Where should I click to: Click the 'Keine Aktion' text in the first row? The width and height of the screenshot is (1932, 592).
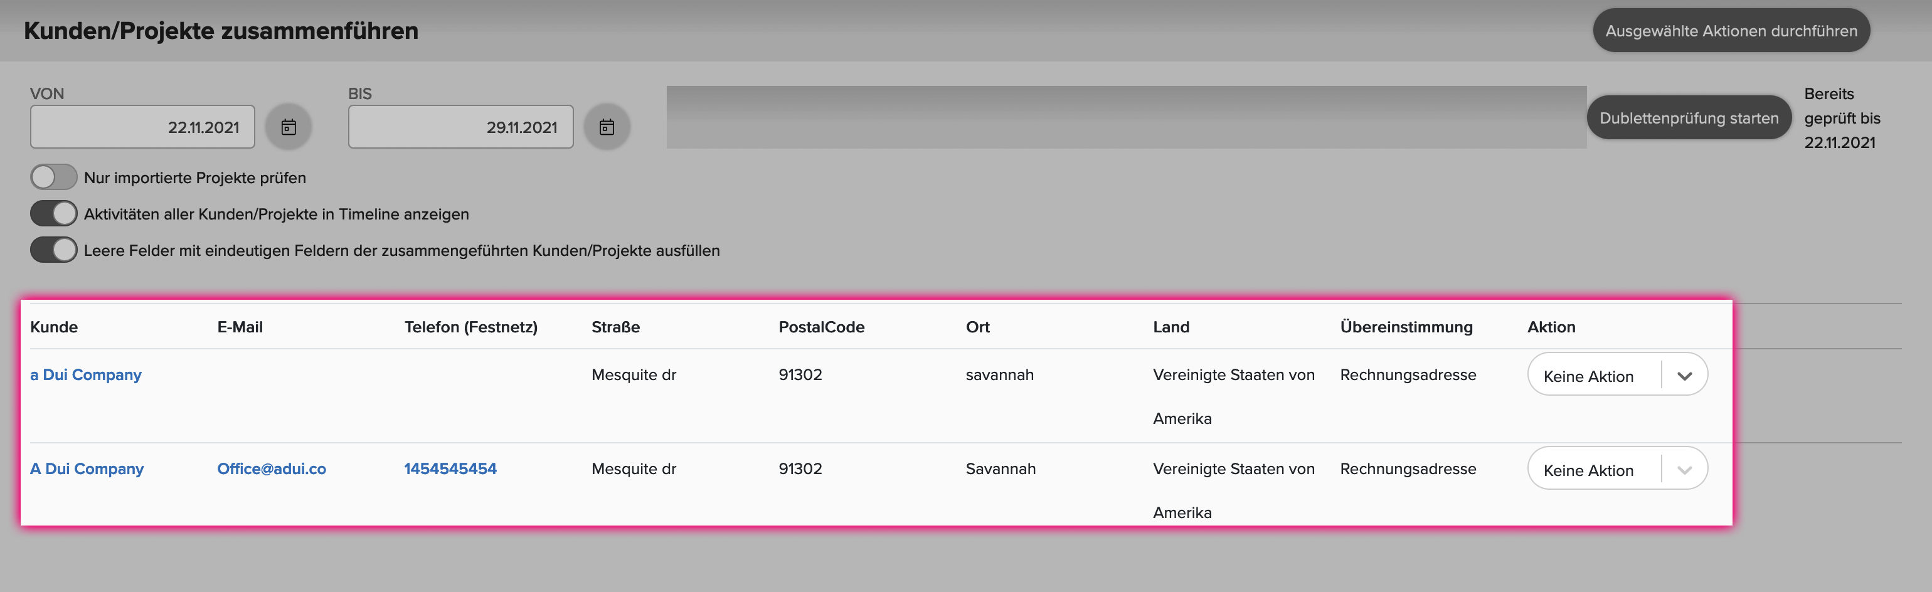point(1588,376)
